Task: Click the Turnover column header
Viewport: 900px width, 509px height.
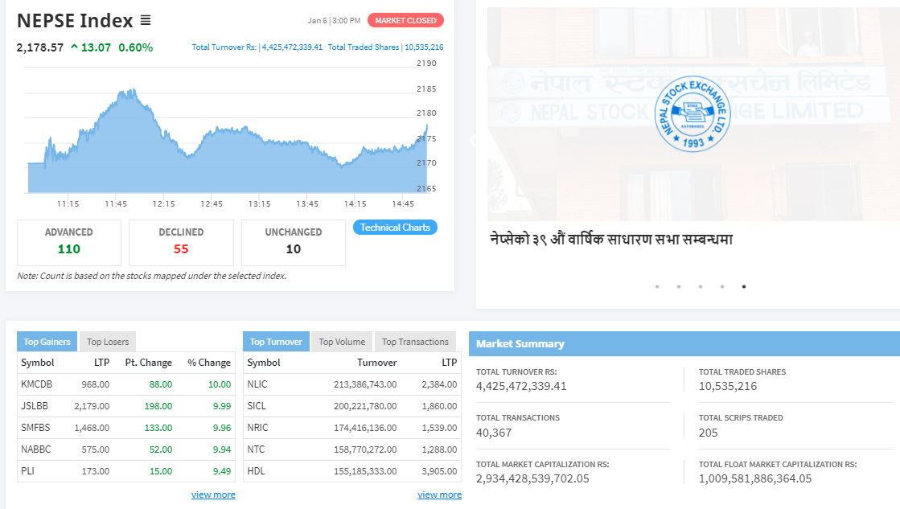Action: coord(376,363)
